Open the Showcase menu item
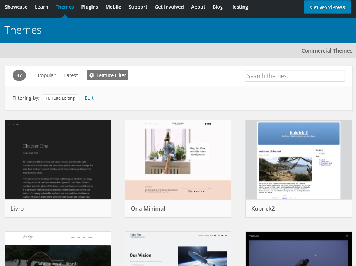This screenshot has height=266, width=356. click(16, 7)
